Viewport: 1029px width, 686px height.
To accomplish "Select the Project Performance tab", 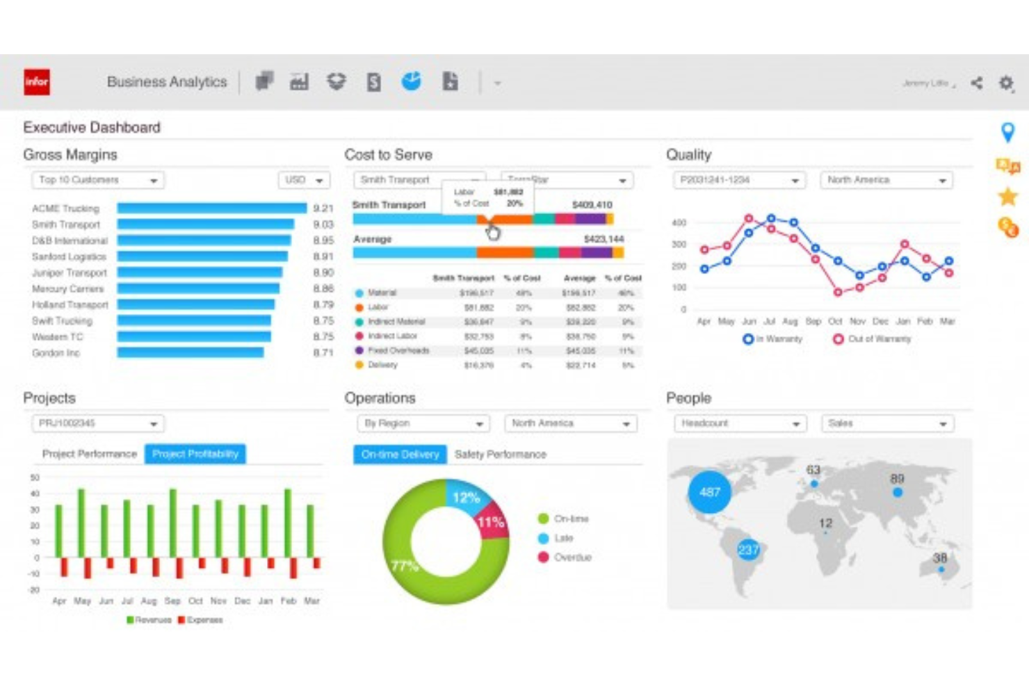I will (x=89, y=454).
